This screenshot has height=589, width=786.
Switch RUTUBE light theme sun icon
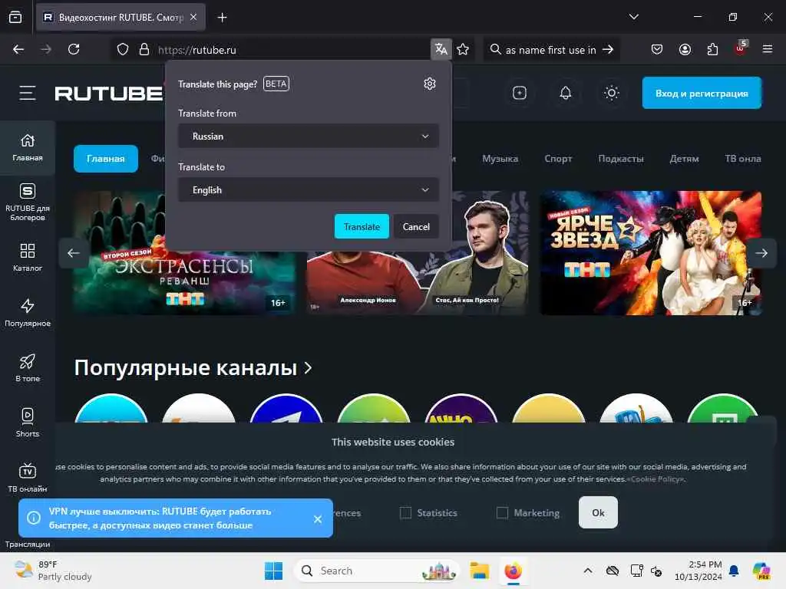(611, 93)
